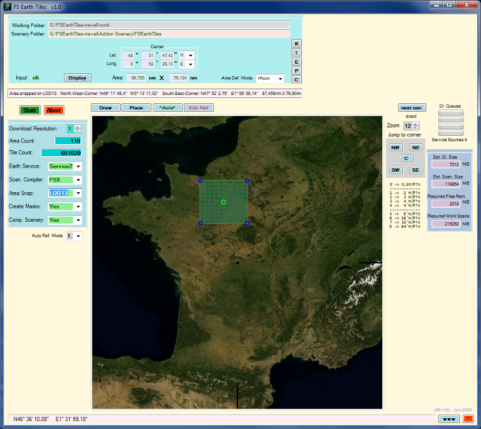Viewport: 481px width, 429px height.
Task: Click the area snapped status line
Action: 155,93
